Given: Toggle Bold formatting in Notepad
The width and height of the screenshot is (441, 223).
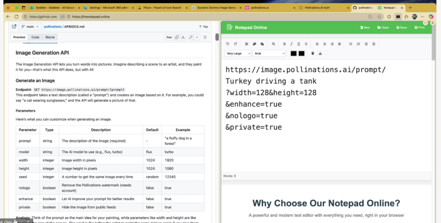Looking at the screenshot, I should [284, 44].
